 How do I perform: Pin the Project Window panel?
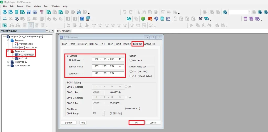tap(49, 31)
